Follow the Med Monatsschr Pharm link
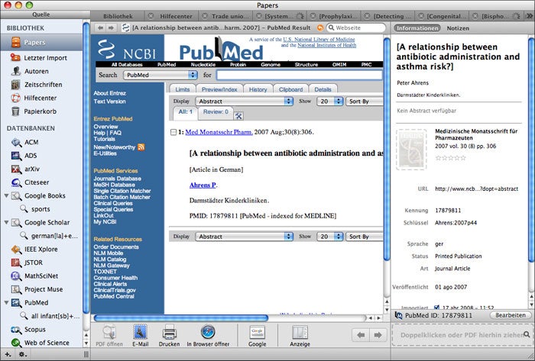 (219, 132)
